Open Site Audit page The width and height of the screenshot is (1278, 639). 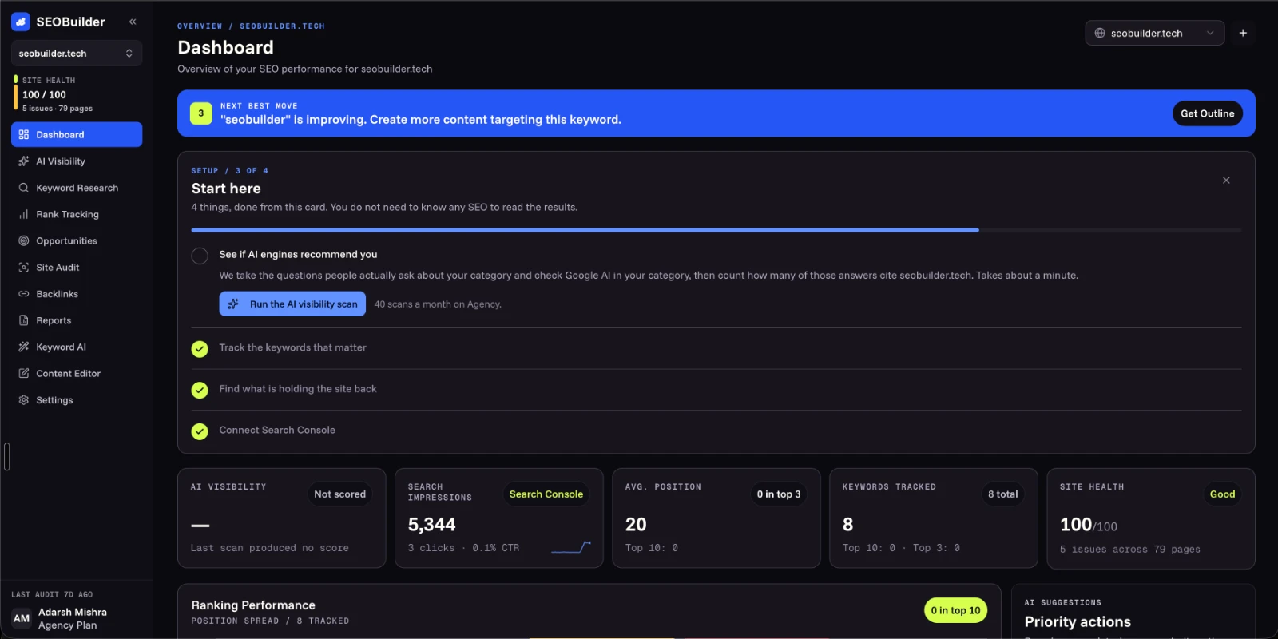[77, 268]
